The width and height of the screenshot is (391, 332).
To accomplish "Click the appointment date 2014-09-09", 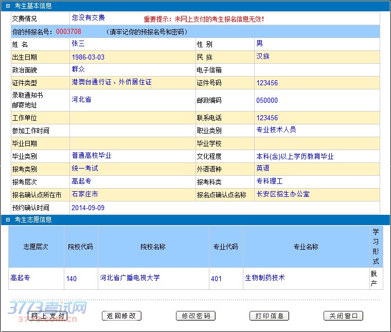I will click(x=88, y=208).
